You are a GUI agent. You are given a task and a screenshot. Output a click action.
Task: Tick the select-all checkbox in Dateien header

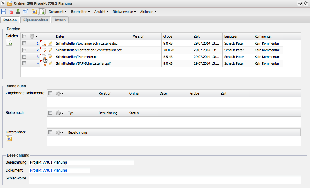pos(24,36)
